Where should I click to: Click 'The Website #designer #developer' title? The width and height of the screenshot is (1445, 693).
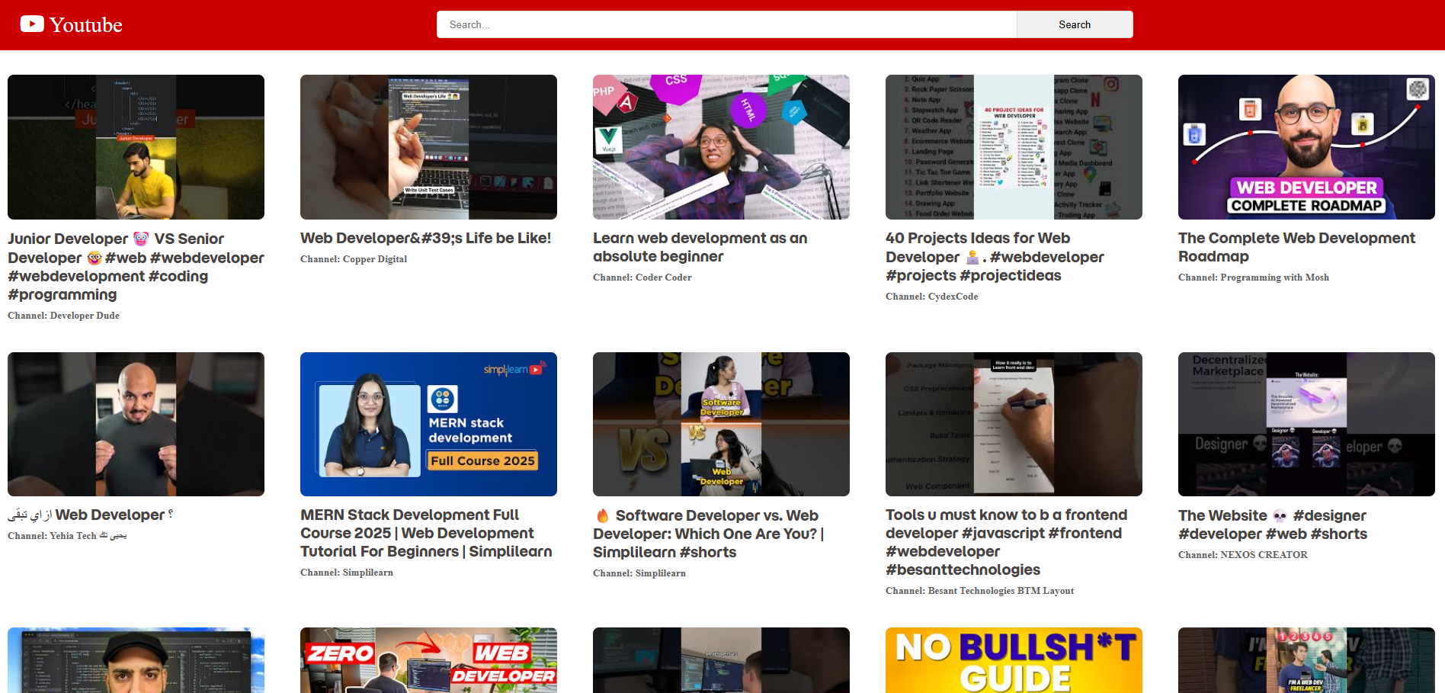tap(1272, 525)
